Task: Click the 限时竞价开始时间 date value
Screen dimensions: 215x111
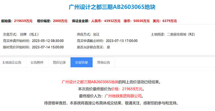Action: click(x=48, y=47)
